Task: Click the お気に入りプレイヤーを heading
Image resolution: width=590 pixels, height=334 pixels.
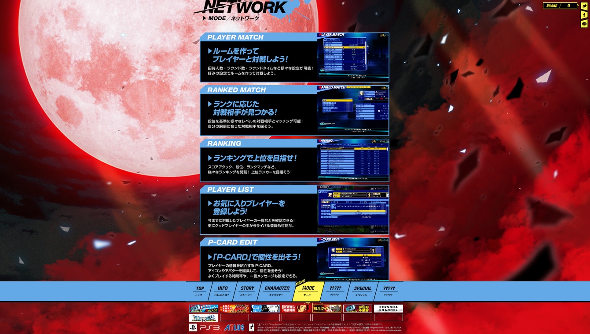Action: coord(246,208)
